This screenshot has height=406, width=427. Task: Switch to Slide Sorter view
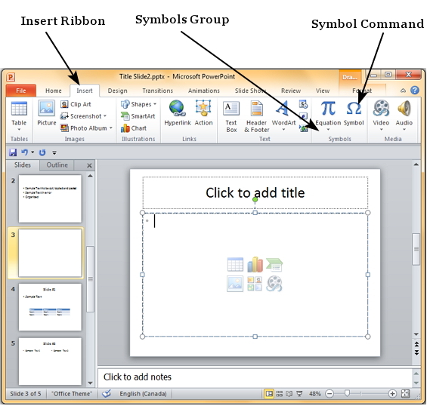tap(279, 393)
